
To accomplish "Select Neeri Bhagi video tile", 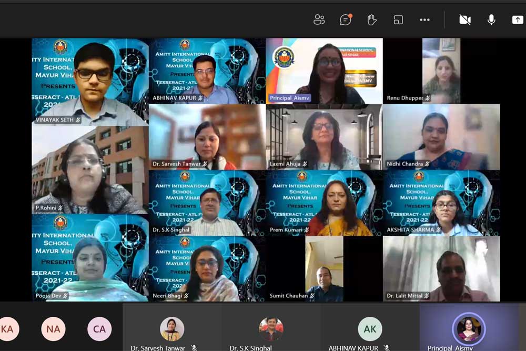I will 207,269.
